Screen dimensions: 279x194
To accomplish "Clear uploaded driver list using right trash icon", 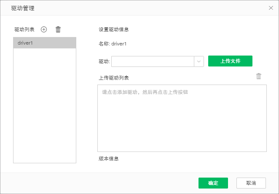I will (x=259, y=76).
